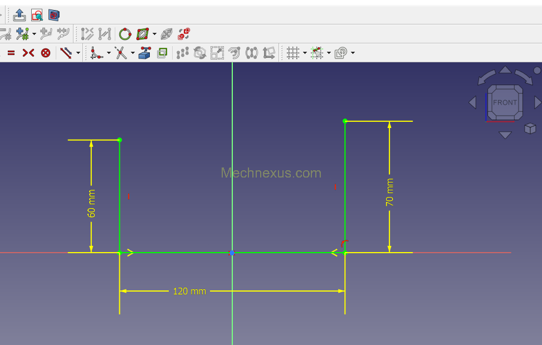Click navigation cube down arrow
542x345 pixels.
(505, 135)
